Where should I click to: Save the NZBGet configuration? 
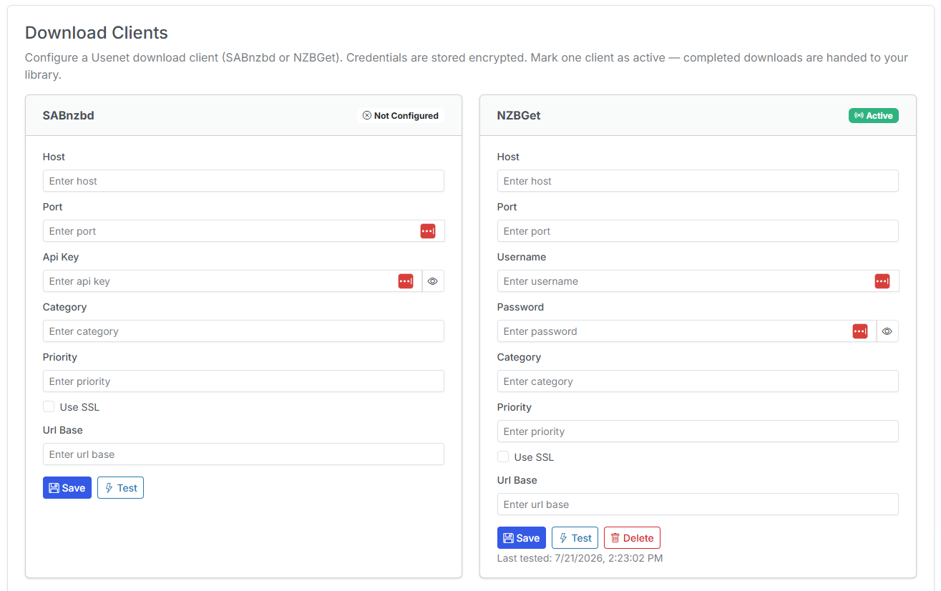pos(522,538)
